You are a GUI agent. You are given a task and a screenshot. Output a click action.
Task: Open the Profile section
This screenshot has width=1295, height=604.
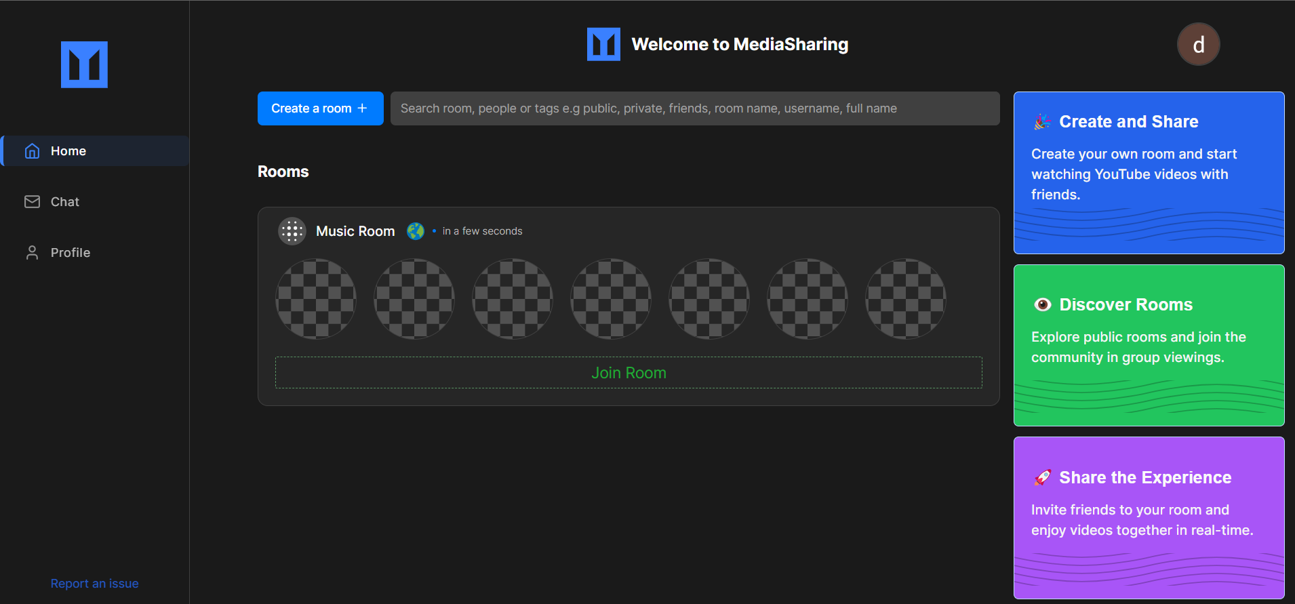pos(95,252)
